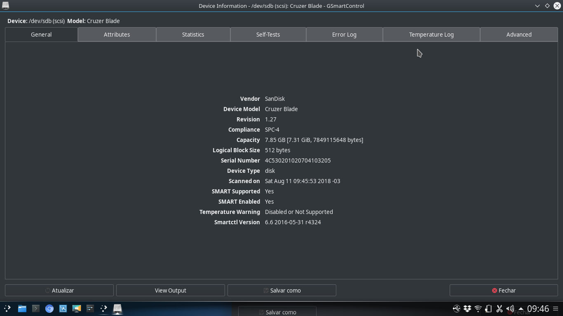Open the Konsole terminal from taskbar
The height and width of the screenshot is (316, 563).
(x=35, y=309)
